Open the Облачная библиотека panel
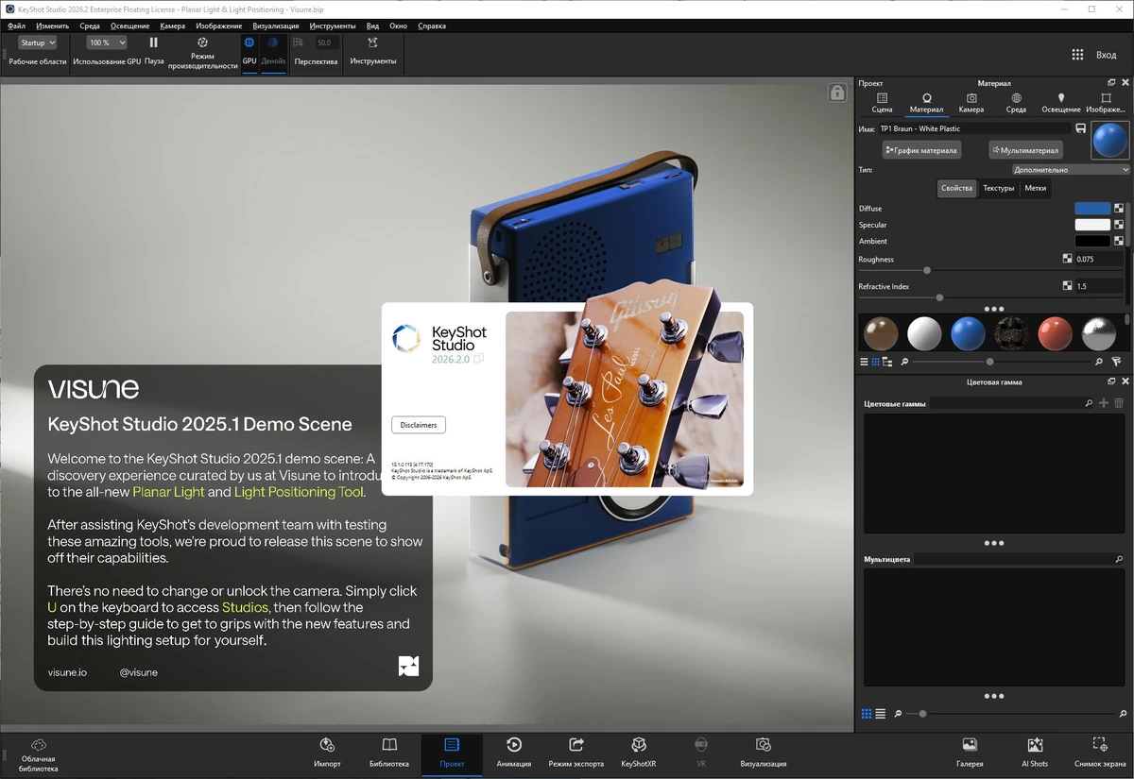1134x779 pixels. tap(39, 755)
